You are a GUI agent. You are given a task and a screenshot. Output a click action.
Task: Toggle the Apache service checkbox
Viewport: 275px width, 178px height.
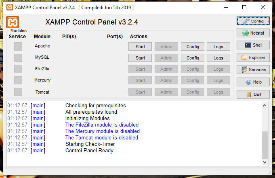click(x=18, y=47)
